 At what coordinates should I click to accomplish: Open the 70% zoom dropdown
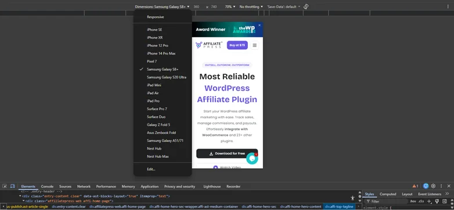(x=230, y=6)
